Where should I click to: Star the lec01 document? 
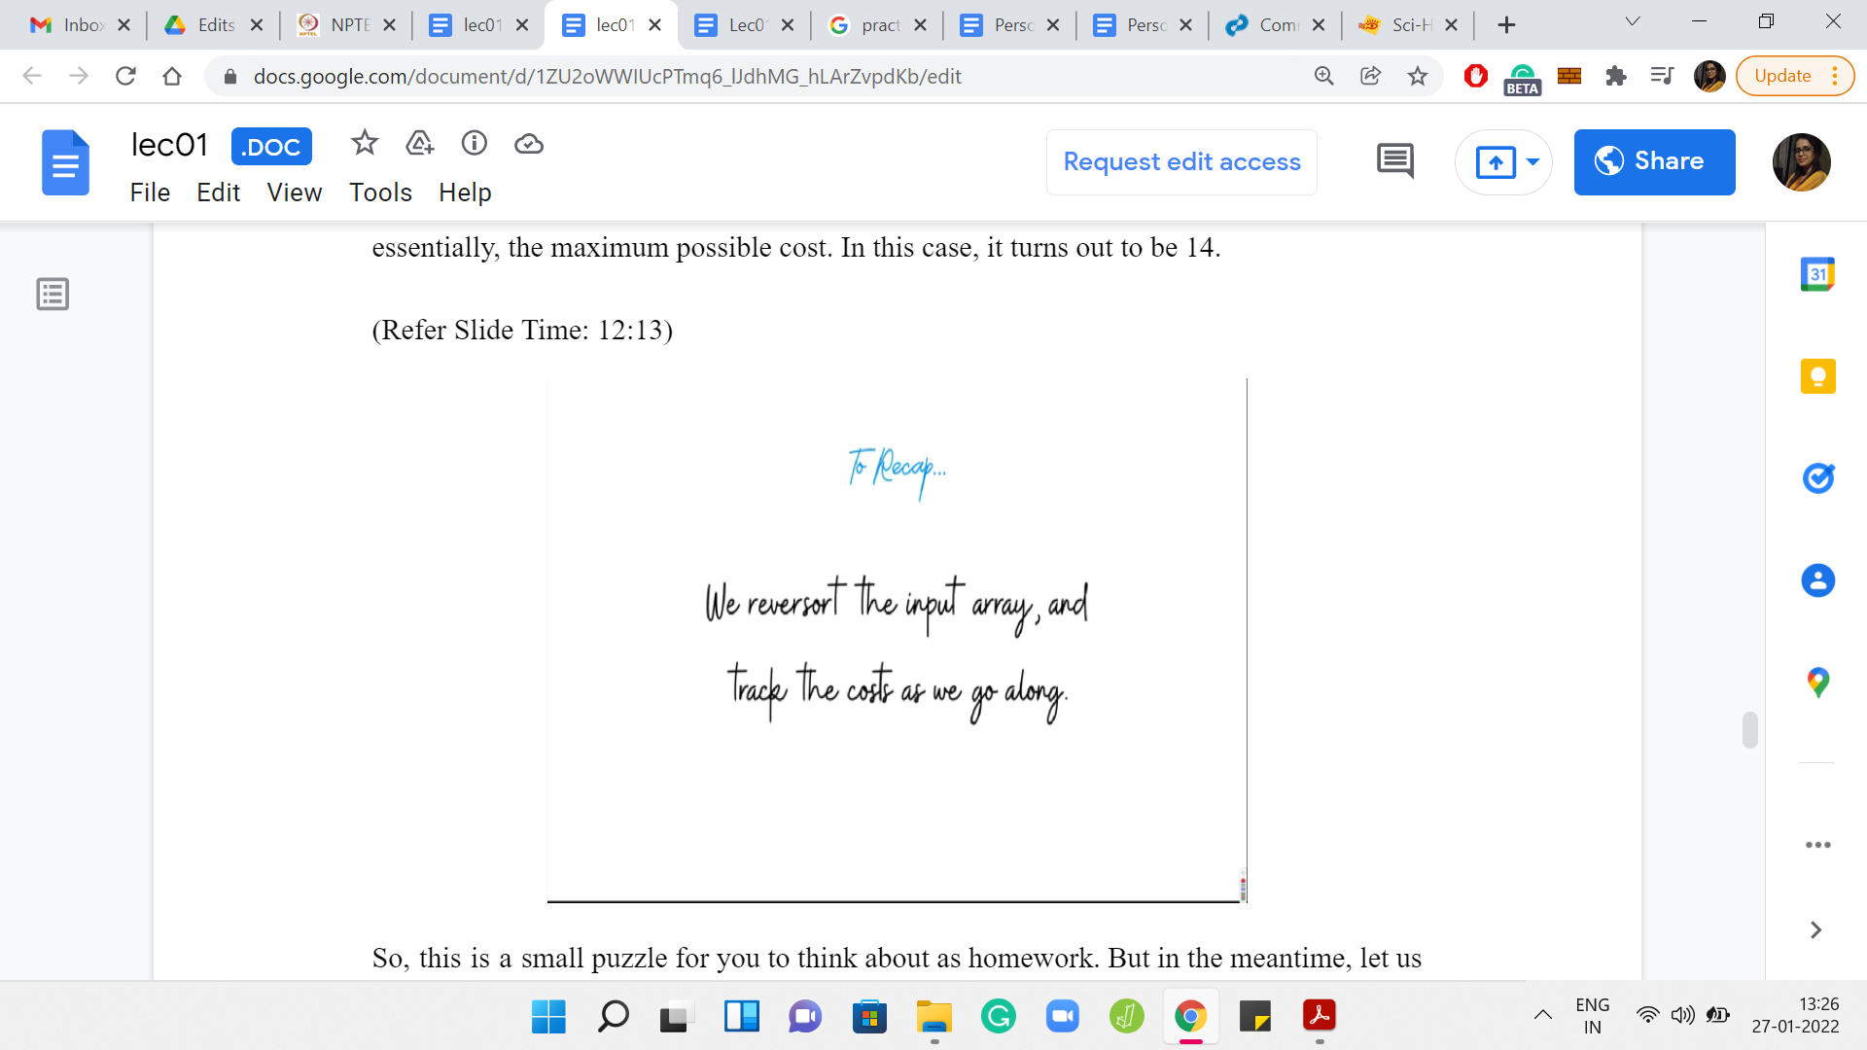[365, 144]
